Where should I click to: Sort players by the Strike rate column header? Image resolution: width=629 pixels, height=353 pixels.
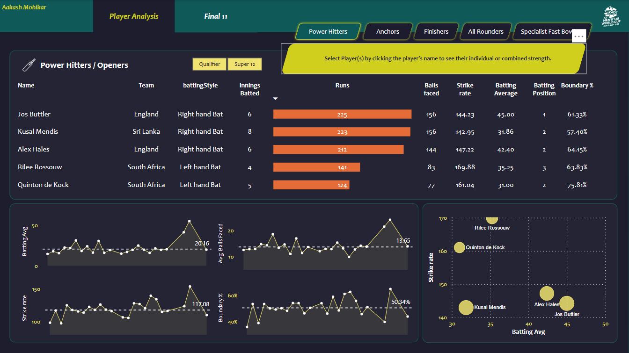[465, 89]
